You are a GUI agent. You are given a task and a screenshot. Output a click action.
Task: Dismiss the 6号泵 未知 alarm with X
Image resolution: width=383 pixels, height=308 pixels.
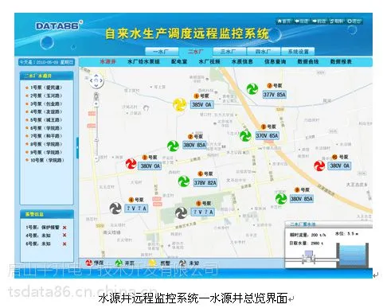[x=64, y=244]
